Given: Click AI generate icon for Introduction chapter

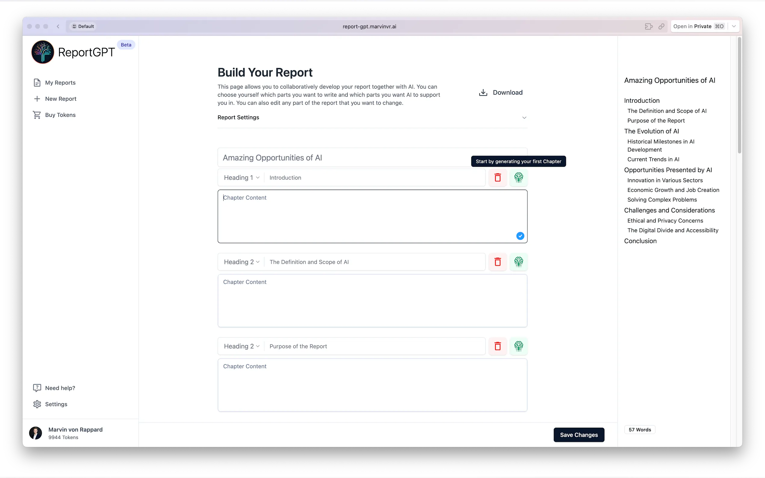Looking at the screenshot, I should pyautogui.click(x=518, y=177).
